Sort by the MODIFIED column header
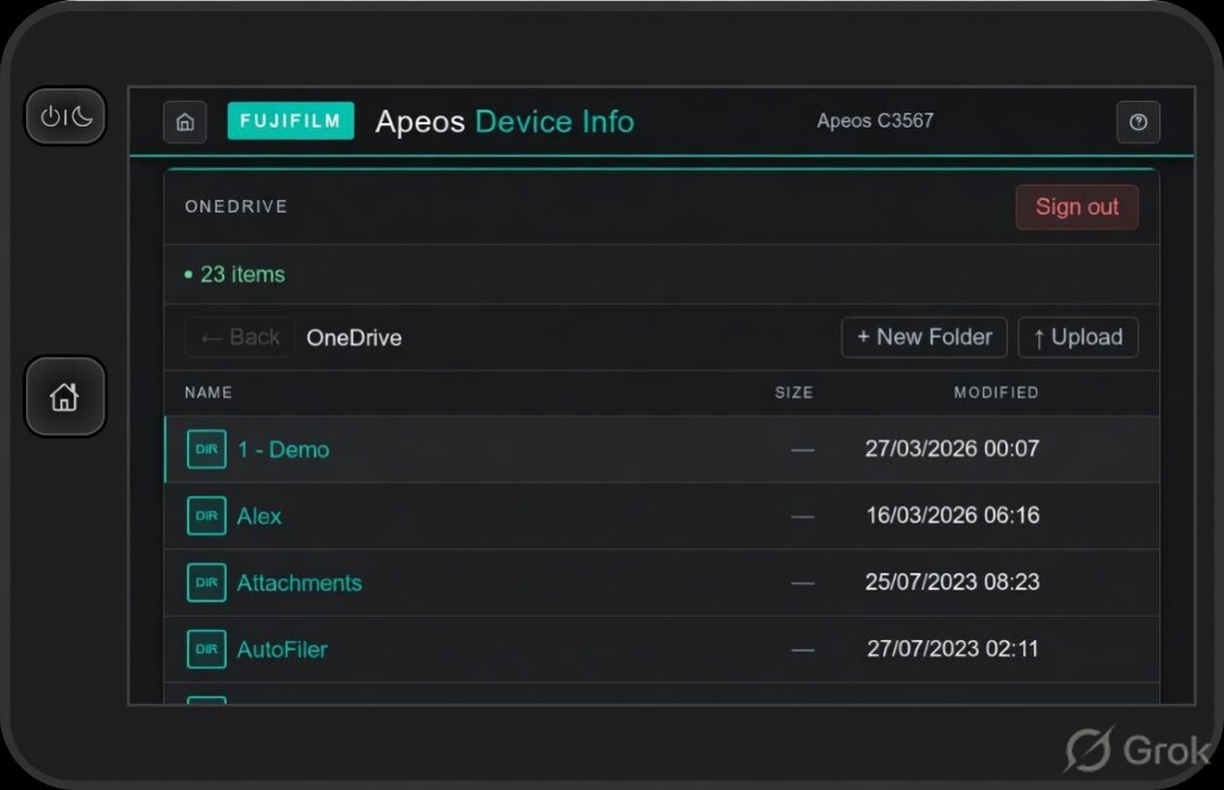The height and width of the screenshot is (790, 1224). pyautogui.click(x=996, y=393)
